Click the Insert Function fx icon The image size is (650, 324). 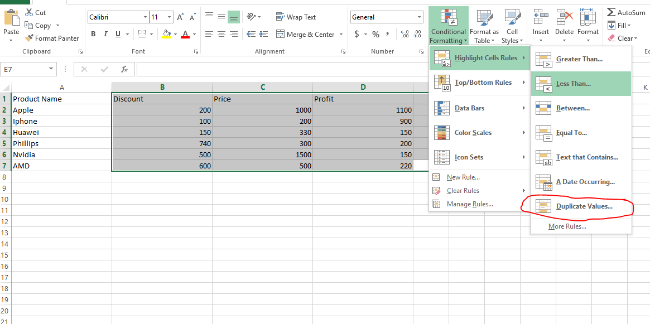[124, 70]
